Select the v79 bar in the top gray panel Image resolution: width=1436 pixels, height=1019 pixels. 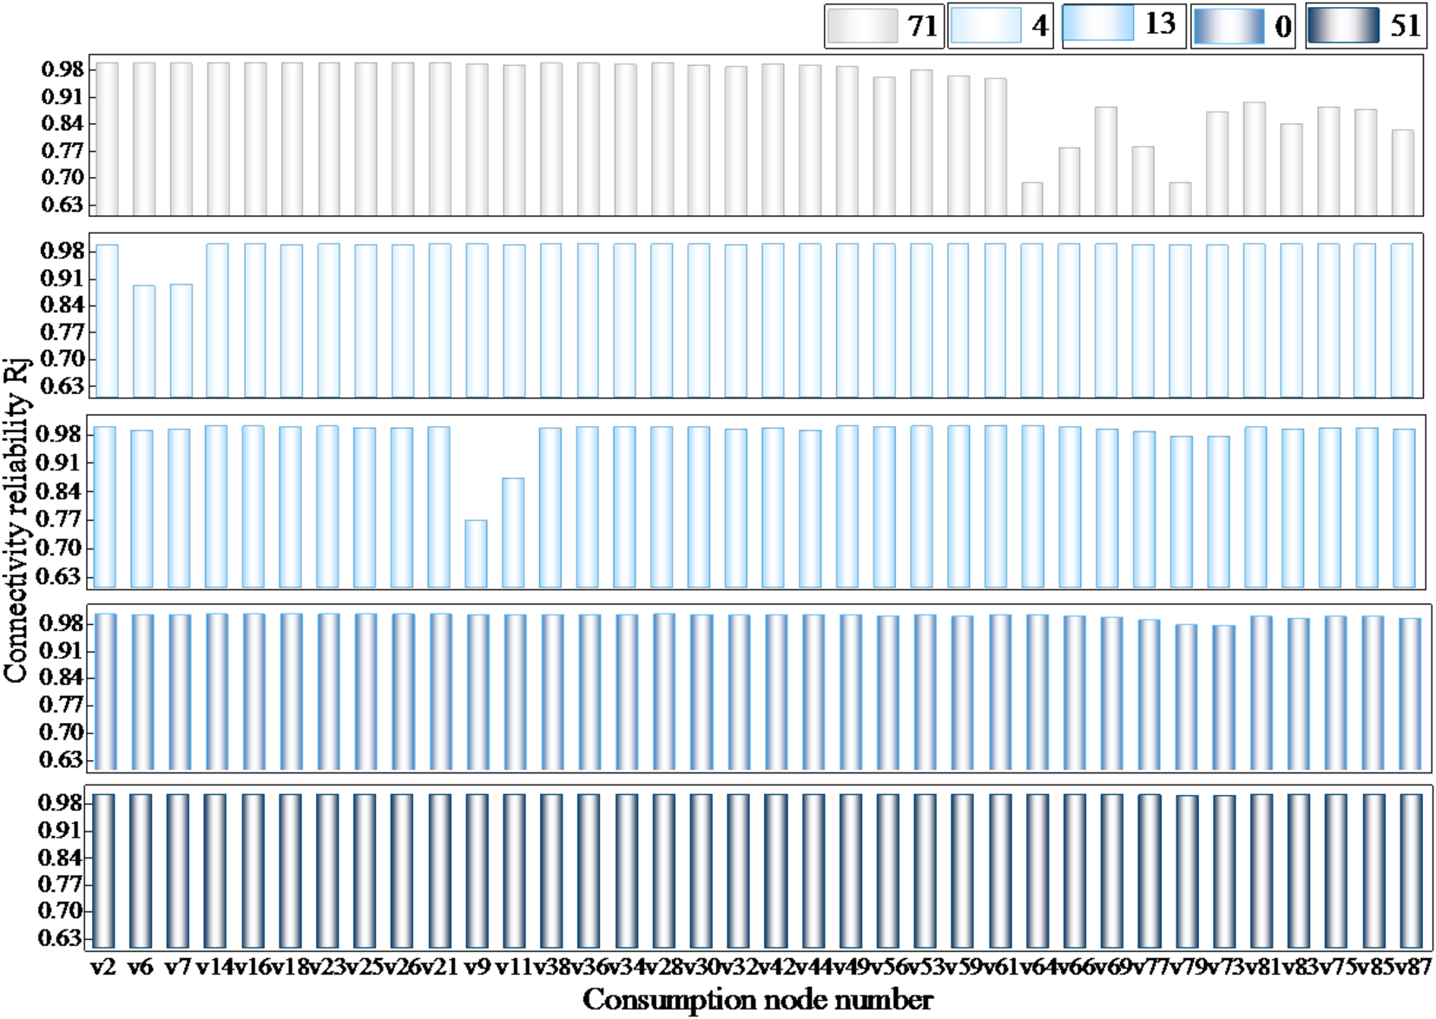(1180, 199)
